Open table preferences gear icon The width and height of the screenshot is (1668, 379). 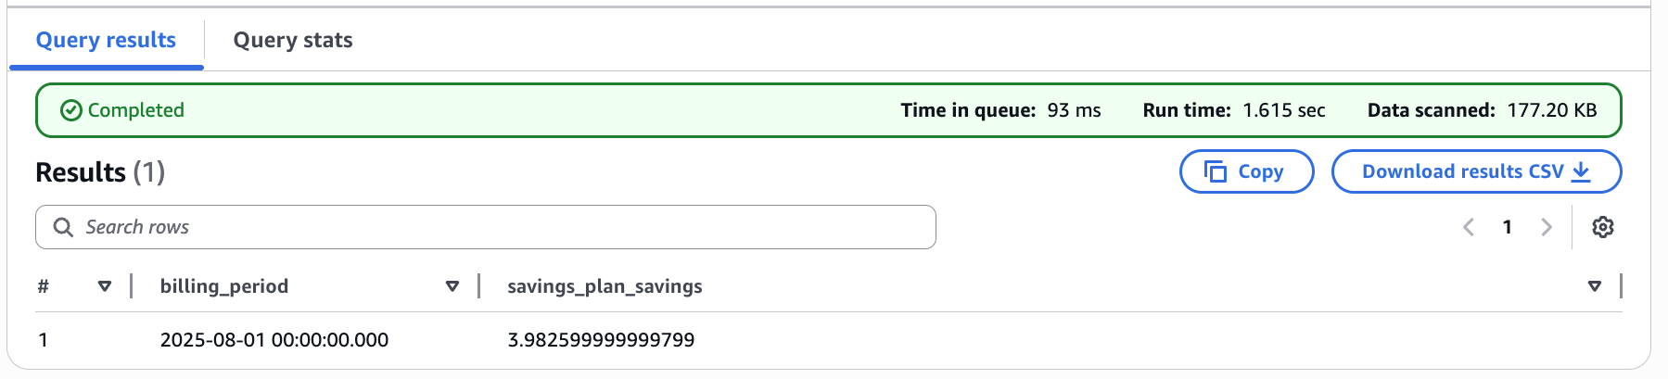click(x=1603, y=227)
